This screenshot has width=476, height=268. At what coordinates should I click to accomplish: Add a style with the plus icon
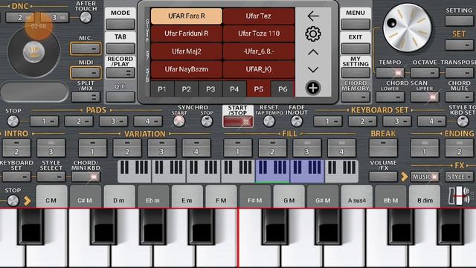pos(313,88)
